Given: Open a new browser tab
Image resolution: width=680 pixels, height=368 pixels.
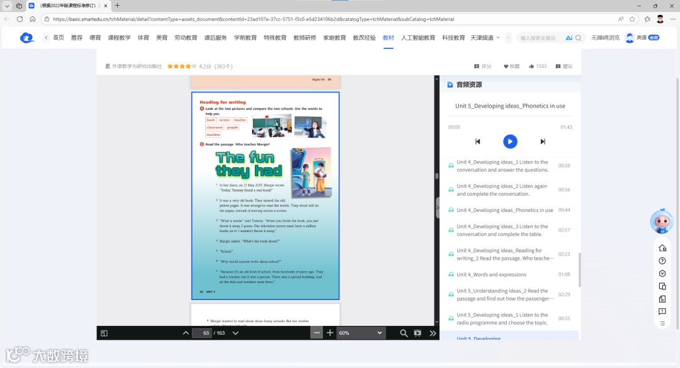Looking at the screenshot, I should (x=117, y=6).
